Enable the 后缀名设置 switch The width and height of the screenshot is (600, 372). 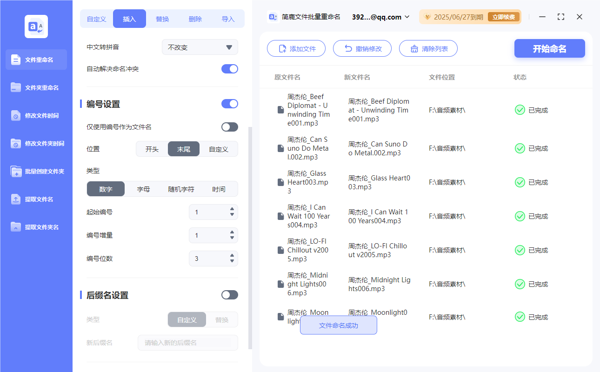pyautogui.click(x=229, y=294)
